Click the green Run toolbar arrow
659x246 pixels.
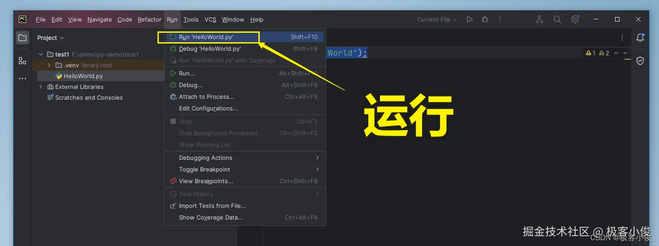470,19
